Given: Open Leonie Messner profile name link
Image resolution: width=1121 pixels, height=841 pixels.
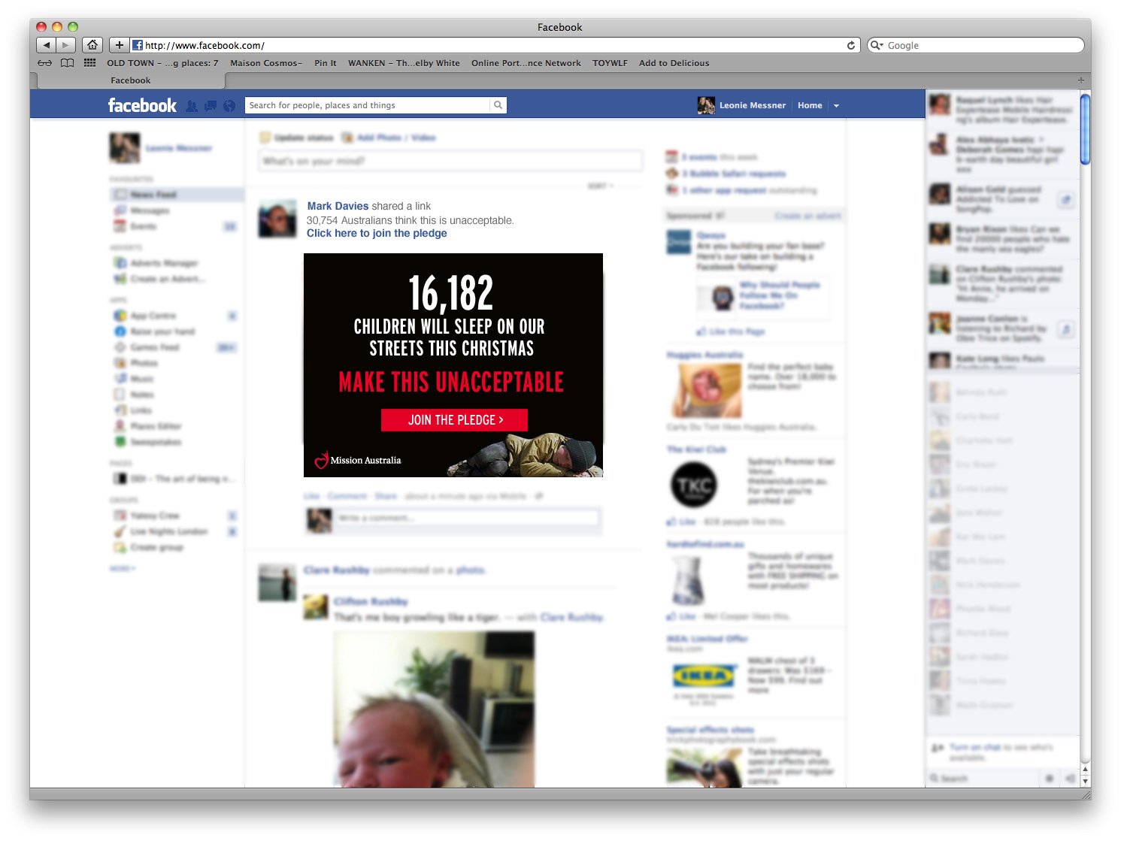Looking at the screenshot, I should tap(753, 105).
